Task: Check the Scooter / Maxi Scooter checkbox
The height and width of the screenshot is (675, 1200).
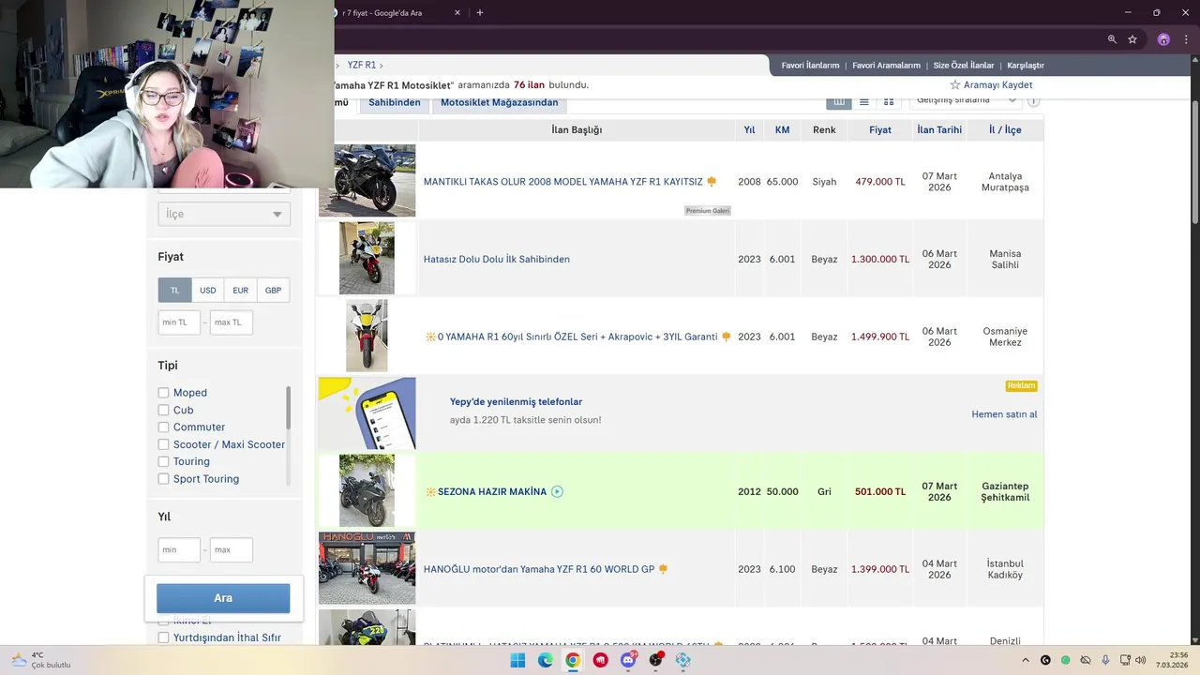Action: pyautogui.click(x=163, y=444)
